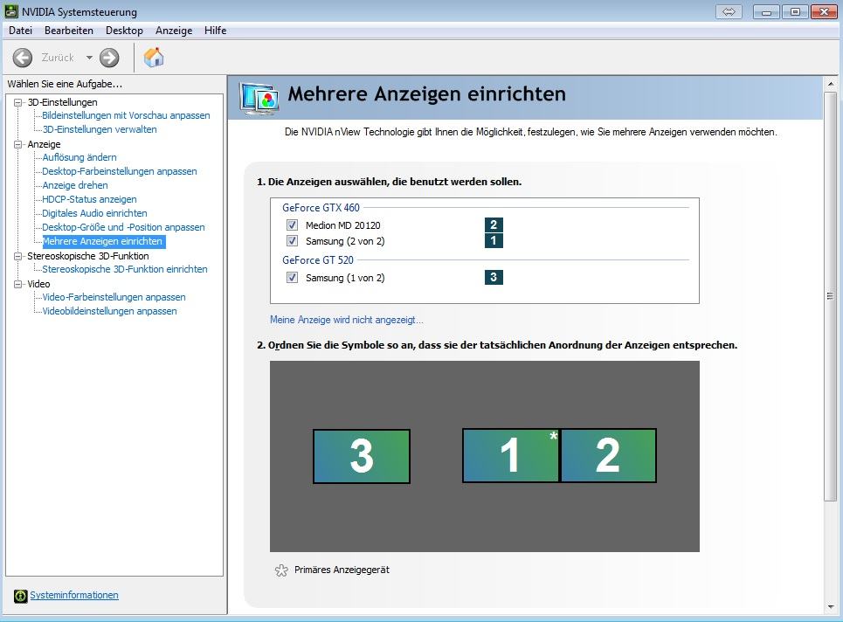Open Desktop-Größe und -Position anpassen
The image size is (843, 622).
[x=123, y=227]
